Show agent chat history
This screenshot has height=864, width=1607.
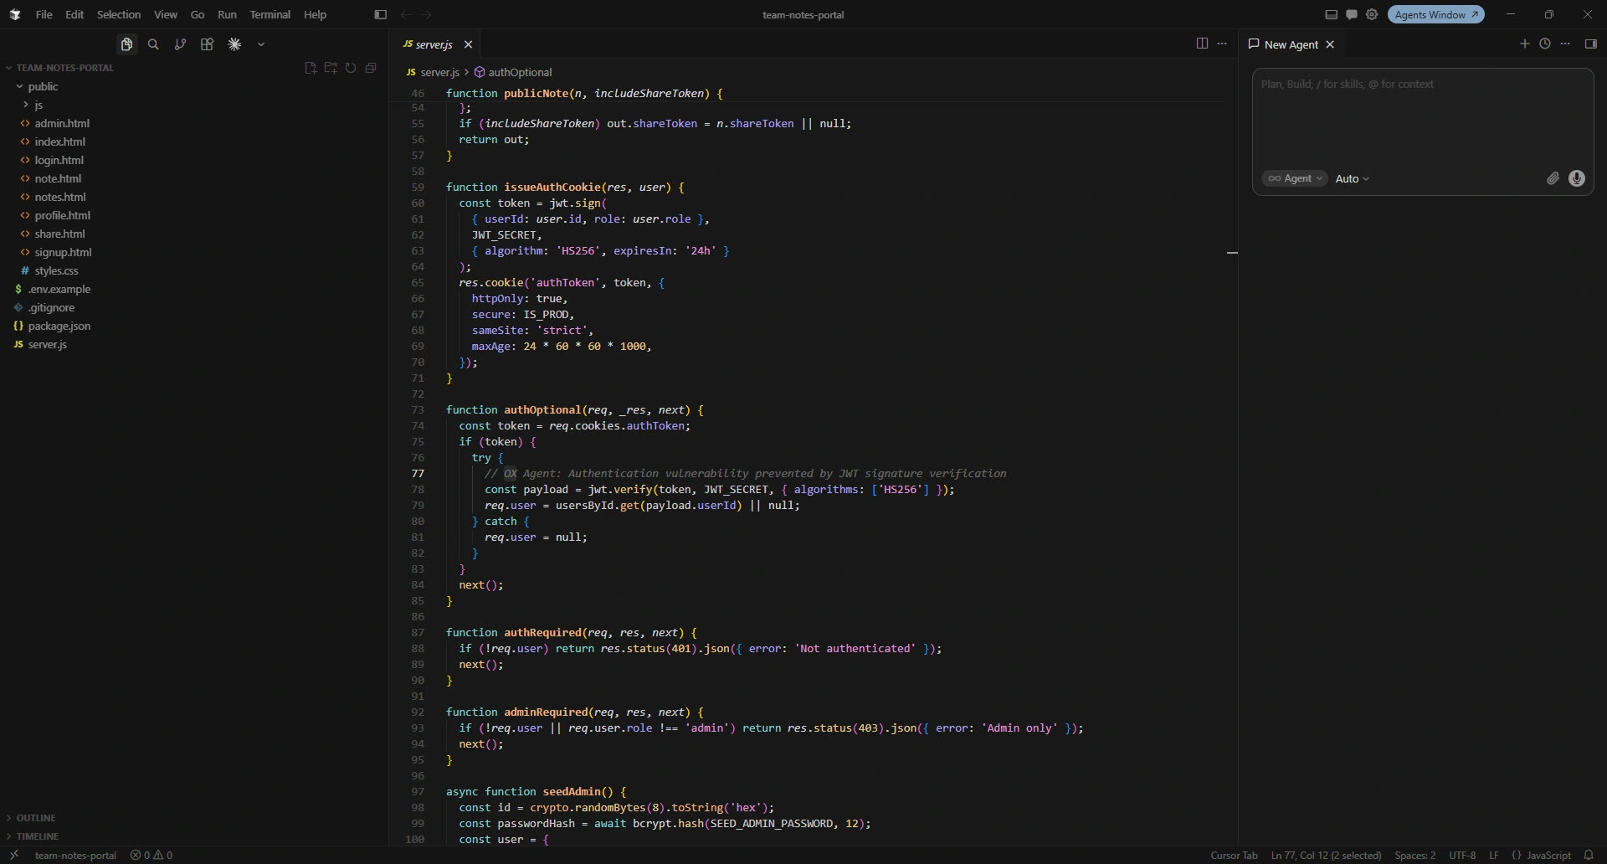point(1545,44)
